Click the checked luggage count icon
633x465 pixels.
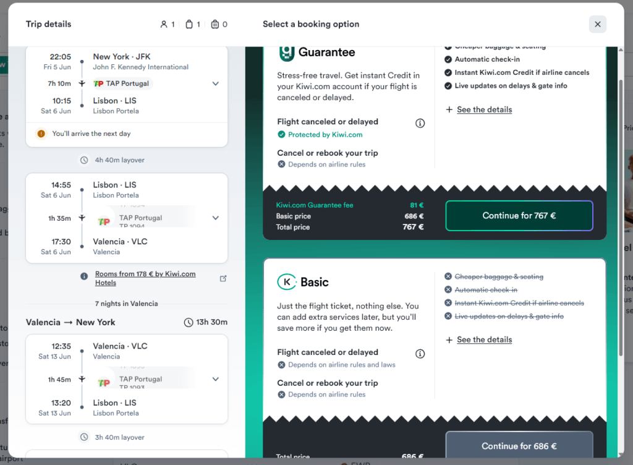[215, 24]
